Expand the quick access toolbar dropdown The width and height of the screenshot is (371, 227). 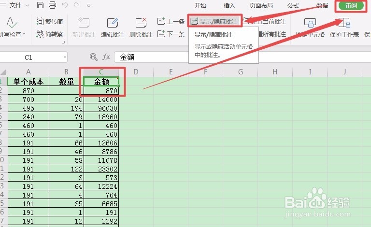point(88,5)
